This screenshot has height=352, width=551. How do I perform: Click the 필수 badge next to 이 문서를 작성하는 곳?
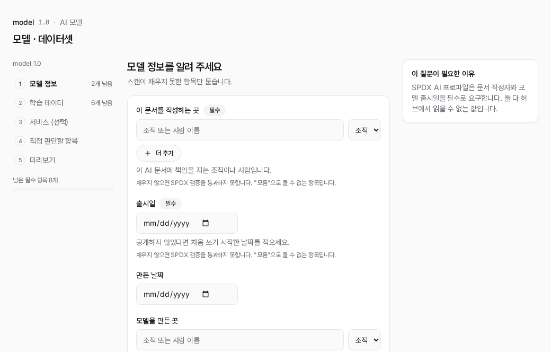[215, 110]
